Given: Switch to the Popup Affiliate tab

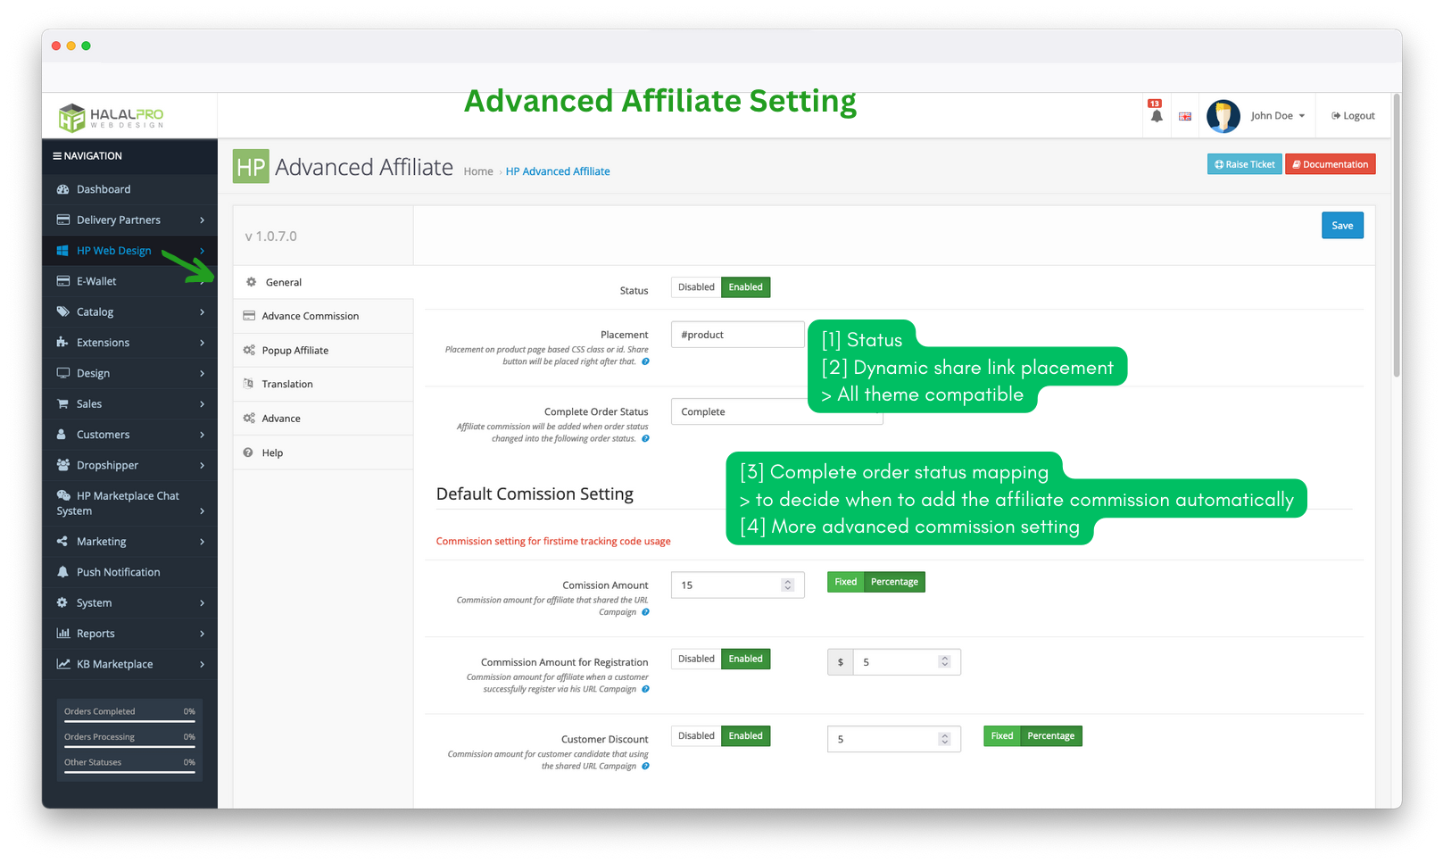Looking at the screenshot, I should pos(294,351).
